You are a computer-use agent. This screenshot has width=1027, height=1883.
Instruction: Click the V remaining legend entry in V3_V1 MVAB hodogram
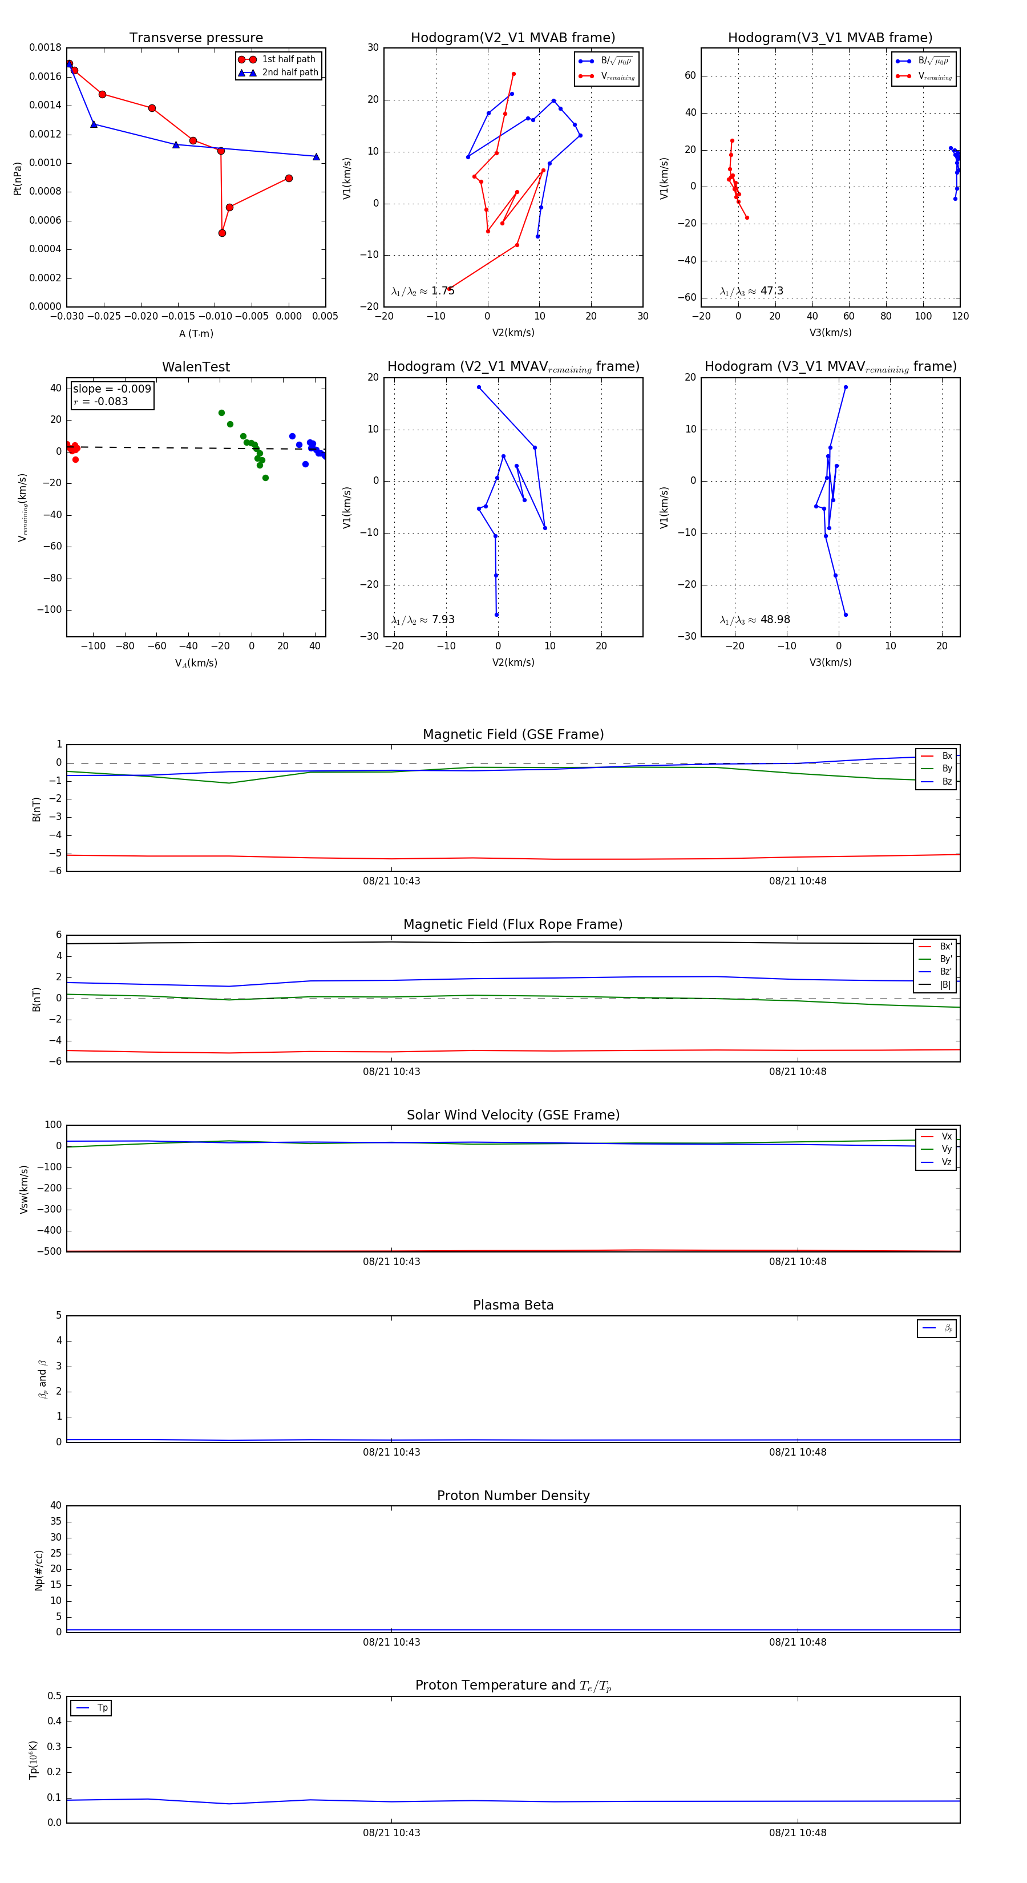924,76
